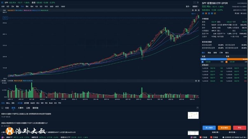Select the 分时 intraday timeframe
The height and width of the screenshot is (139, 248).
3,6
